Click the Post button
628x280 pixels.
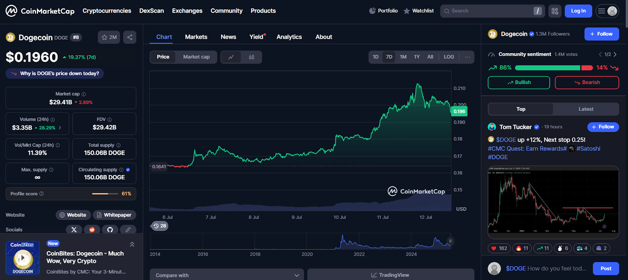606,269
